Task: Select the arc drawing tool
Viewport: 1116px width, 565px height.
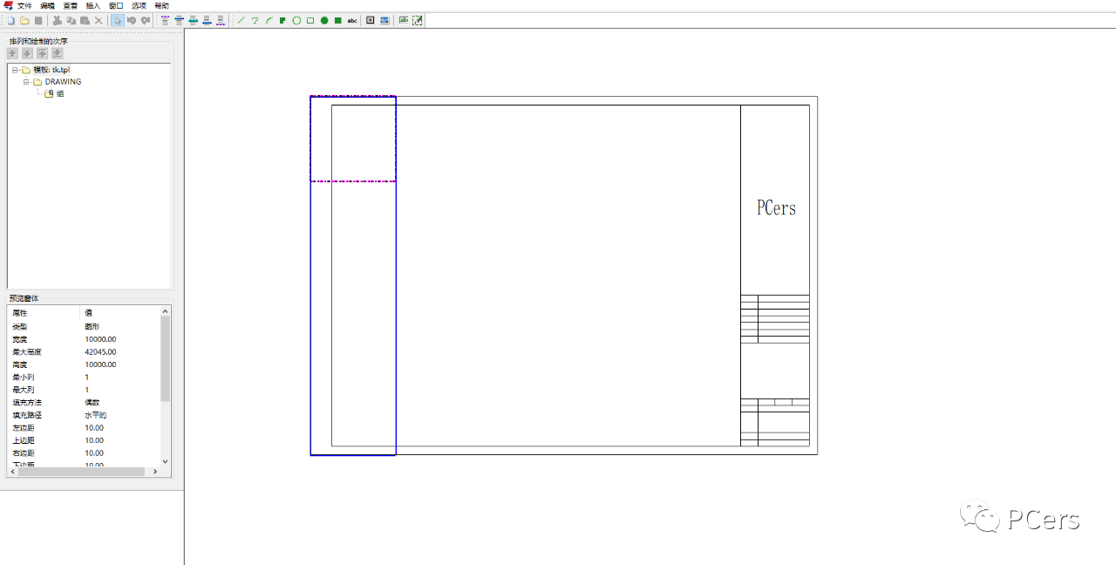Action: (269, 20)
